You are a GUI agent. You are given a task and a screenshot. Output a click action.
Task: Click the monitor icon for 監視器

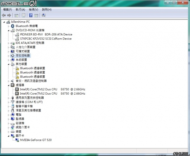pos(12,119)
